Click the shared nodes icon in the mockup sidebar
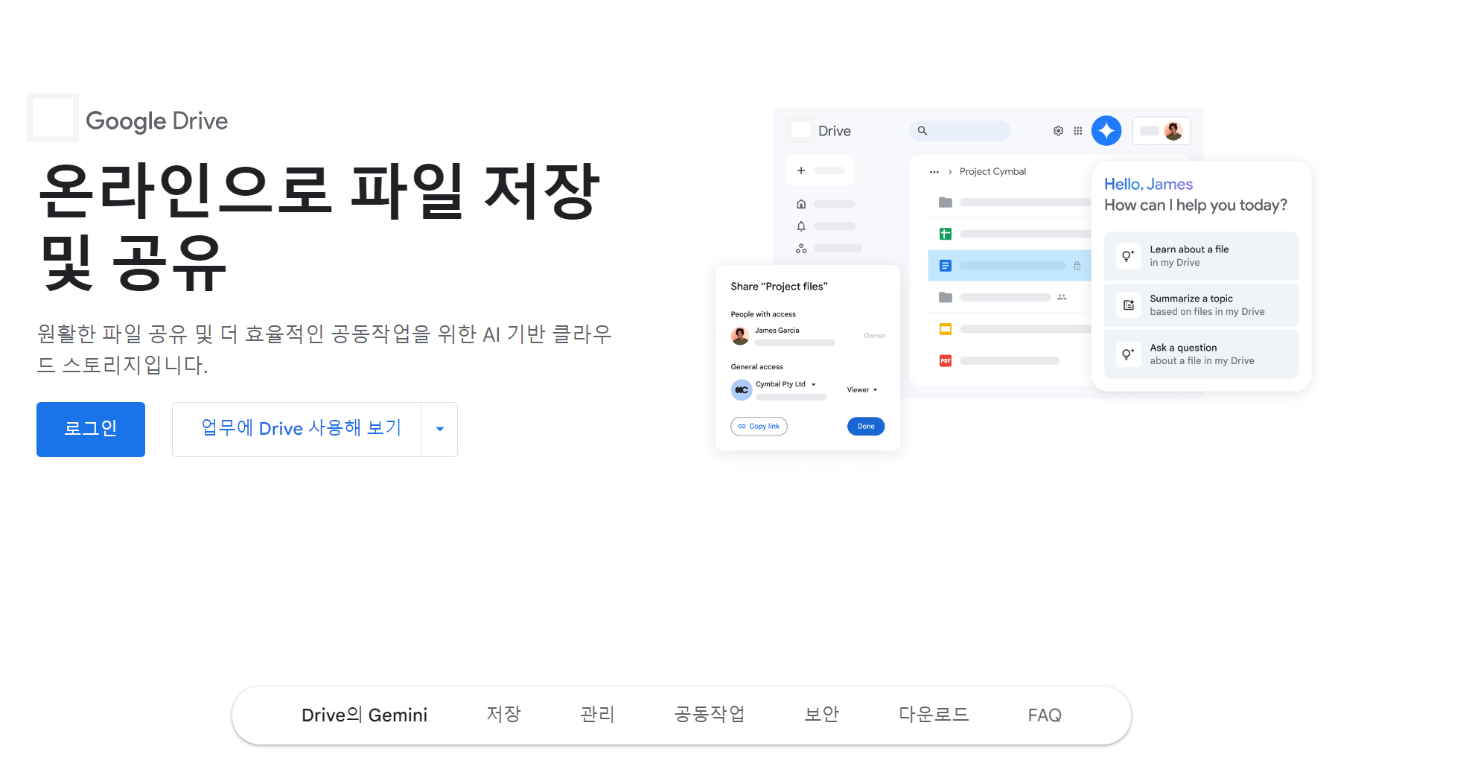The width and height of the screenshot is (1472, 778). pos(801,249)
